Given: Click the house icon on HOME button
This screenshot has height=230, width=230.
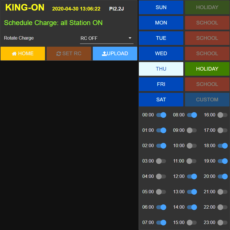Looking at the screenshot, I should (14, 54).
